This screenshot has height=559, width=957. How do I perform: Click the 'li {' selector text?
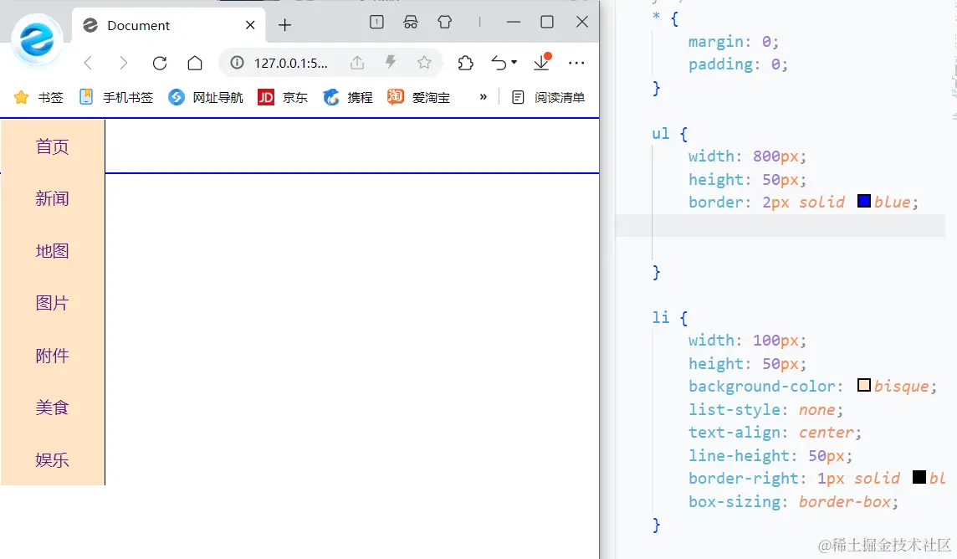point(669,317)
